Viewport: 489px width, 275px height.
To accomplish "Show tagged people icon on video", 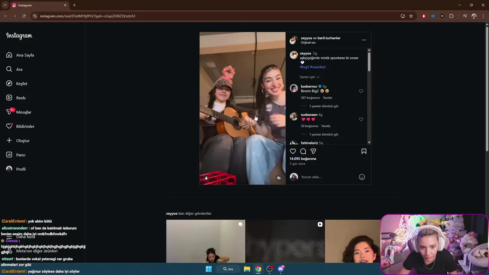I will [206, 178].
